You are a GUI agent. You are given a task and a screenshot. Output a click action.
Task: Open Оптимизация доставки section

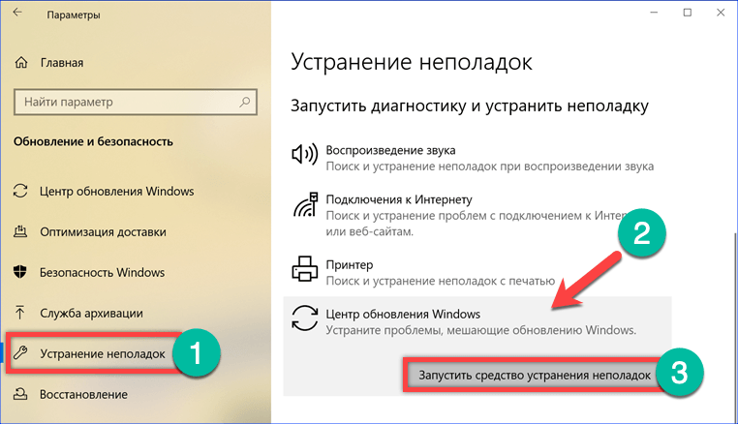pos(103,232)
